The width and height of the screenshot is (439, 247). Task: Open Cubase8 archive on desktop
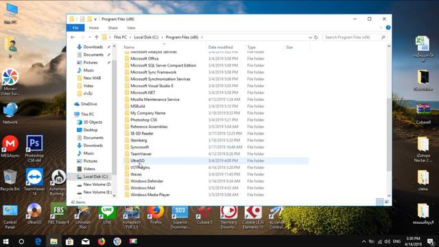[423, 114]
